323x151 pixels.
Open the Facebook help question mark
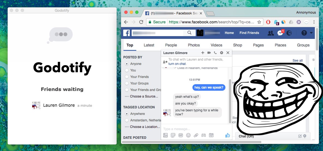(304, 33)
